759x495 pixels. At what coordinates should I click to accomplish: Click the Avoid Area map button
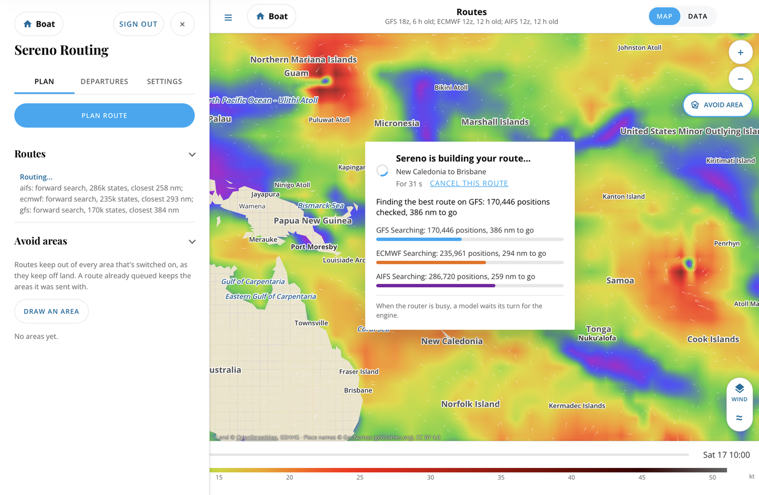717,105
